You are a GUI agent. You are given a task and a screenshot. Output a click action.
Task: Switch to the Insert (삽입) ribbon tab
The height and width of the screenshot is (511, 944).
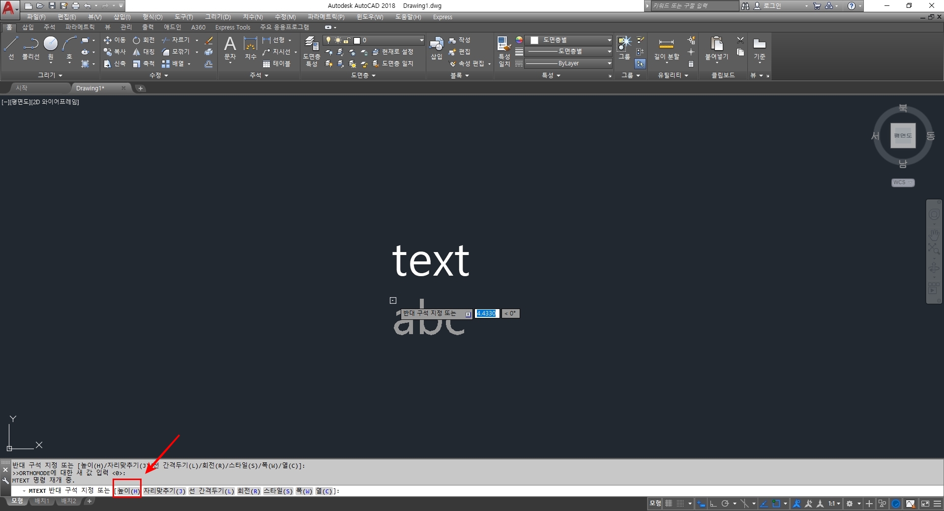28,28
